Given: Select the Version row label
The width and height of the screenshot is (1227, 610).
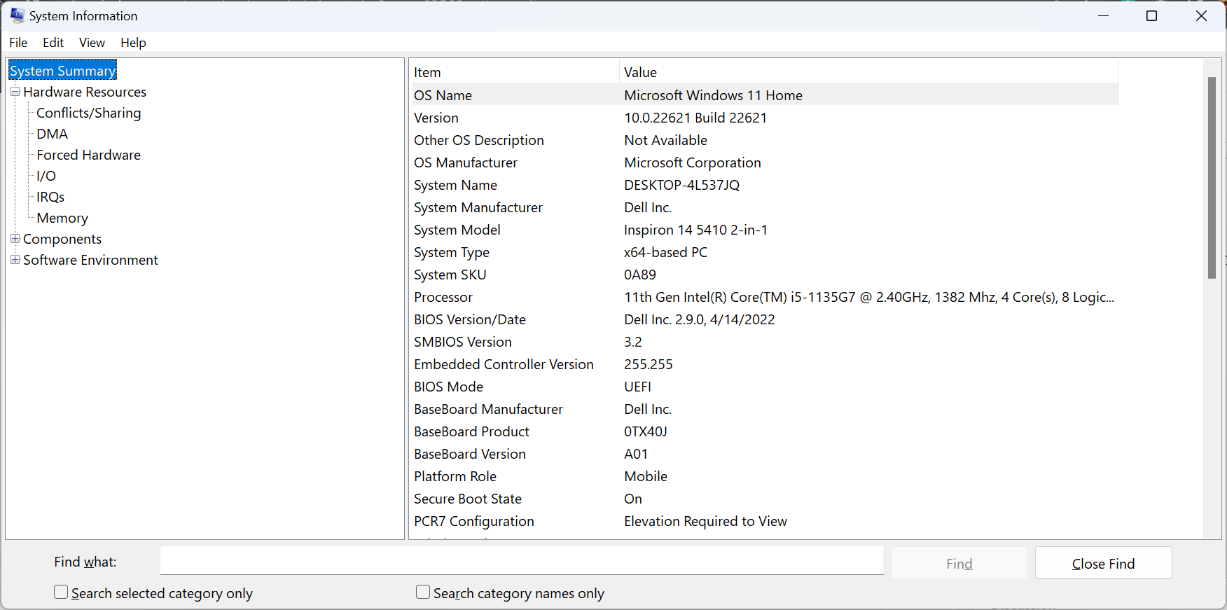Looking at the screenshot, I should [x=436, y=118].
